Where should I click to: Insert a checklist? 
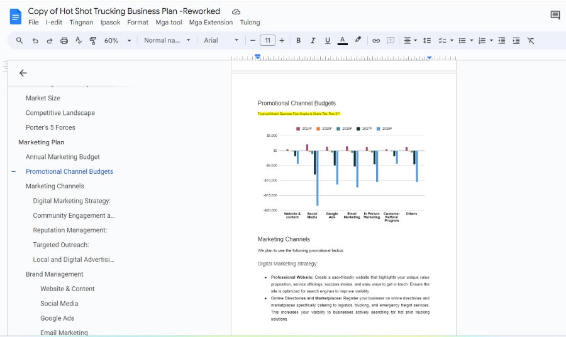click(442, 41)
